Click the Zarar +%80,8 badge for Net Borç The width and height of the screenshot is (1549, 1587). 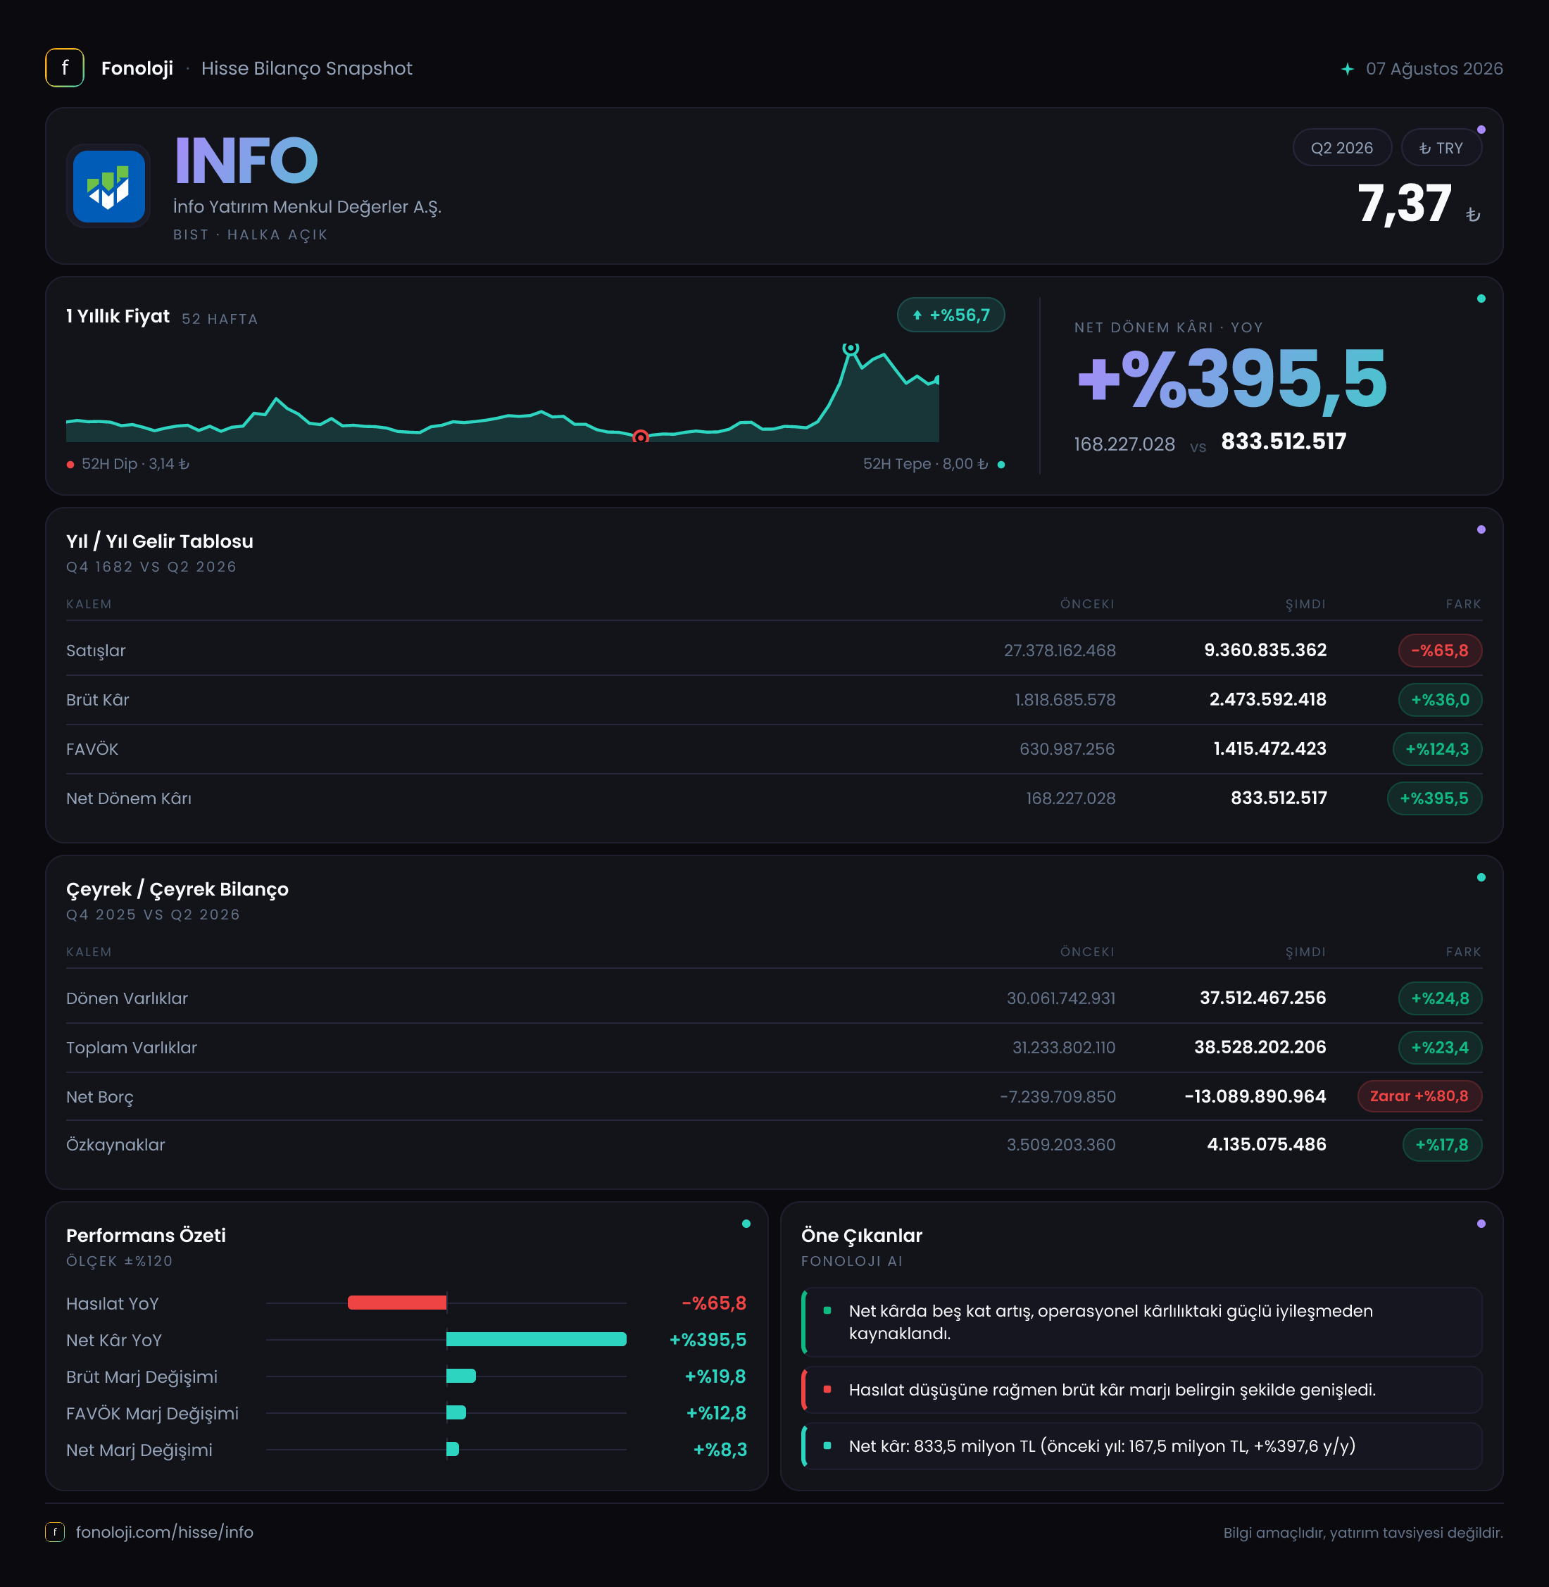coord(1419,1096)
